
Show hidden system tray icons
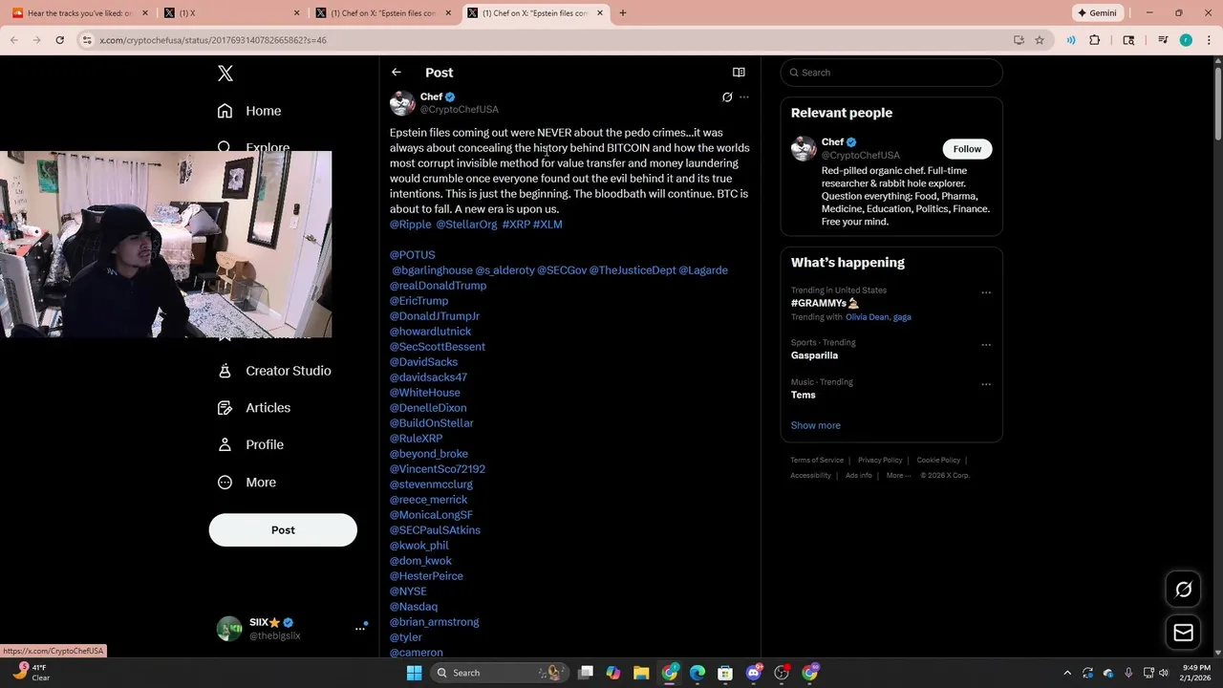tap(1067, 673)
